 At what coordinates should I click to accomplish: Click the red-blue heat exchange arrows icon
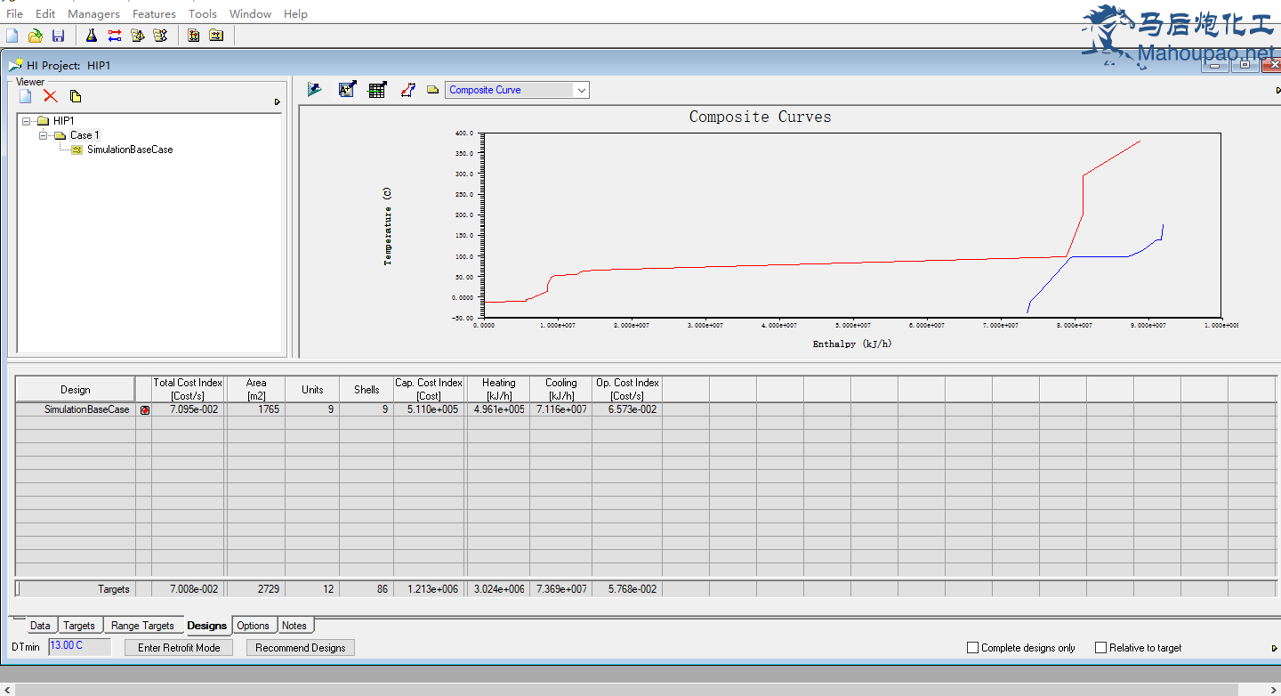(x=114, y=36)
